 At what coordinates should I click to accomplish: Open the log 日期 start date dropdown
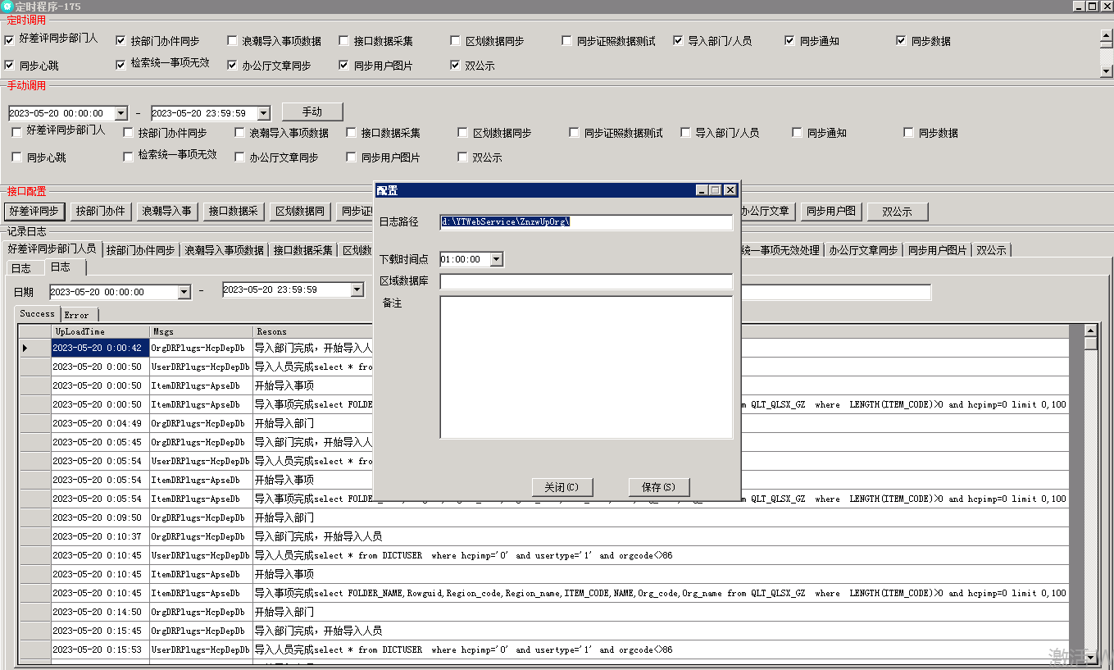coord(184,292)
